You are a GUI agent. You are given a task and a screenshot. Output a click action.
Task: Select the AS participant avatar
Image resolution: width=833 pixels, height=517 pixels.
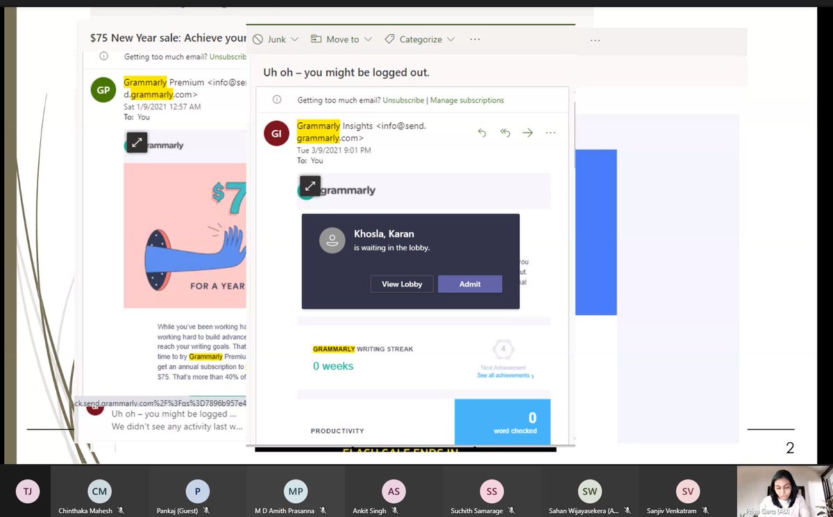(x=394, y=491)
